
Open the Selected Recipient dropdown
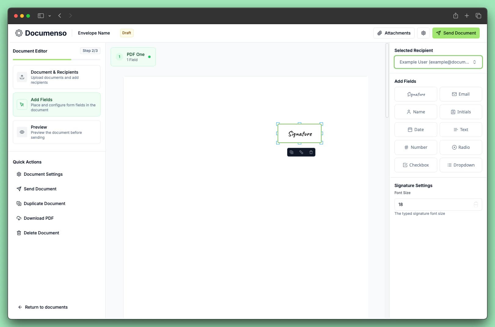[438, 62]
